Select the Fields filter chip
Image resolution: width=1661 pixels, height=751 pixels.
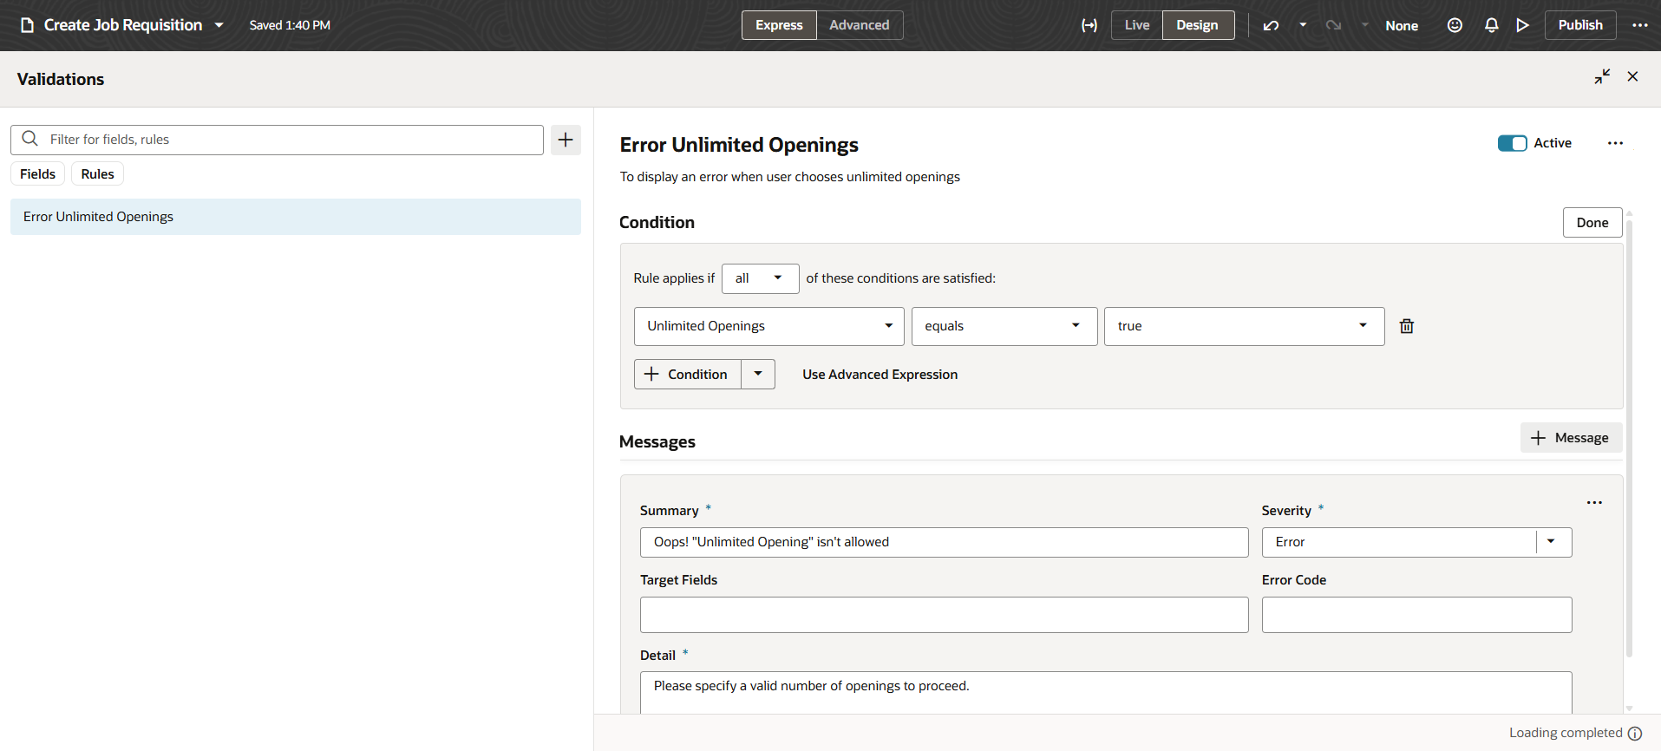pyautogui.click(x=37, y=174)
